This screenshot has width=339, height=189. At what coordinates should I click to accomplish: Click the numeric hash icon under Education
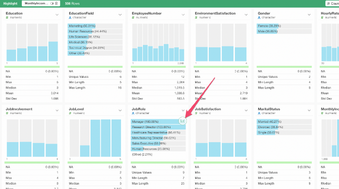click(7, 17)
